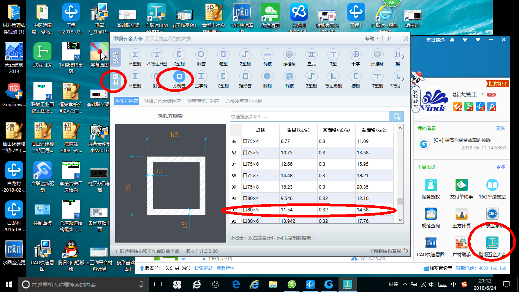
Task: Launch 型钢五金大全 from the tool market
Action: 492,247
